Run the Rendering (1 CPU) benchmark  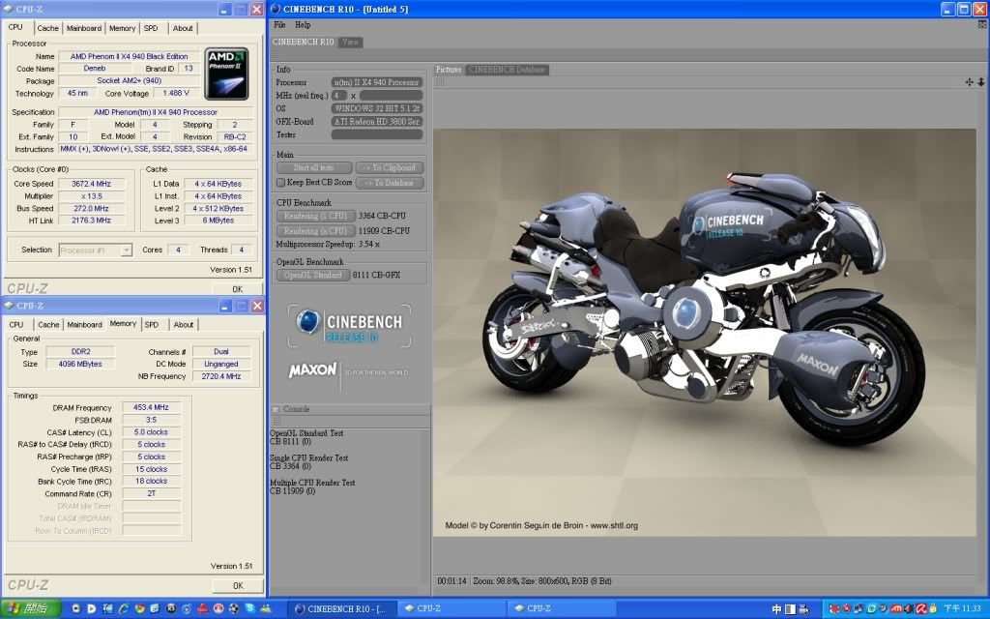(x=316, y=216)
